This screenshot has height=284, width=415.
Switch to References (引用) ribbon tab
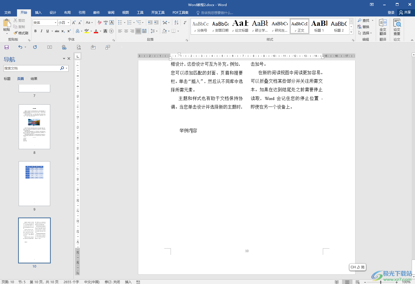pyautogui.click(x=82, y=13)
